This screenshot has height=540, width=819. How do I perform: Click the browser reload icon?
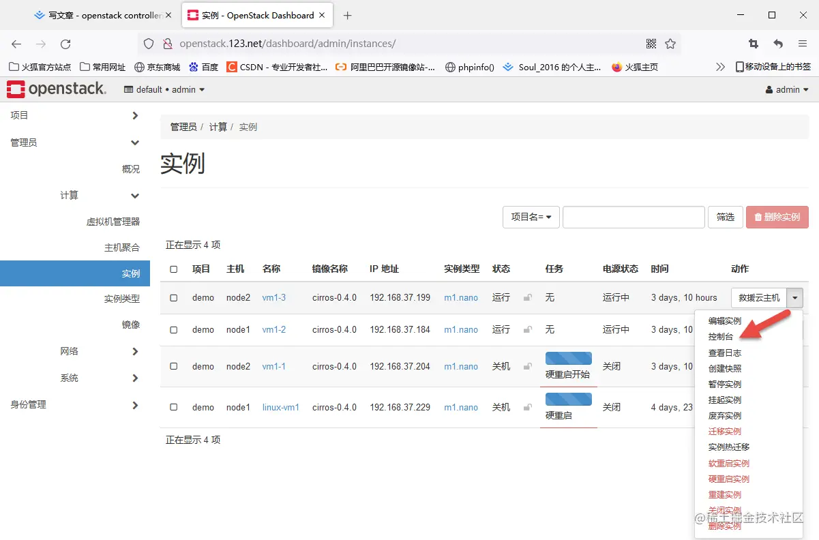click(x=65, y=43)
